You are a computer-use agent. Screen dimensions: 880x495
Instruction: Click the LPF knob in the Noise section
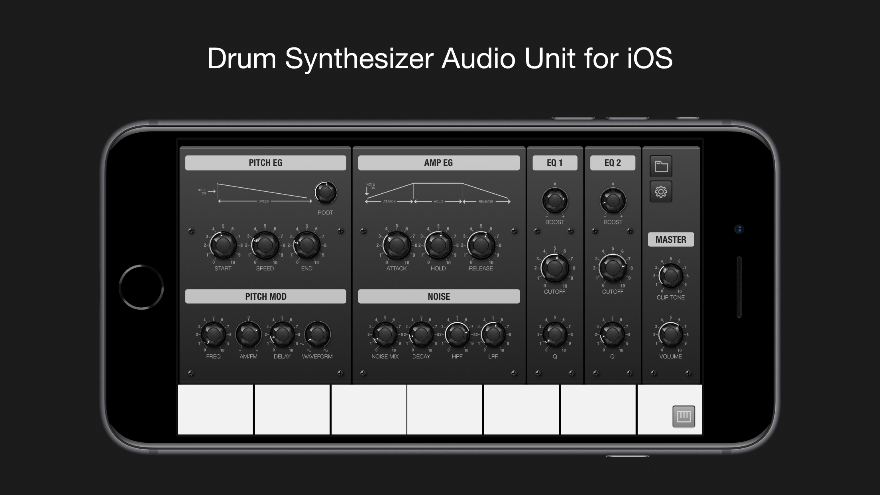[493, 334]
